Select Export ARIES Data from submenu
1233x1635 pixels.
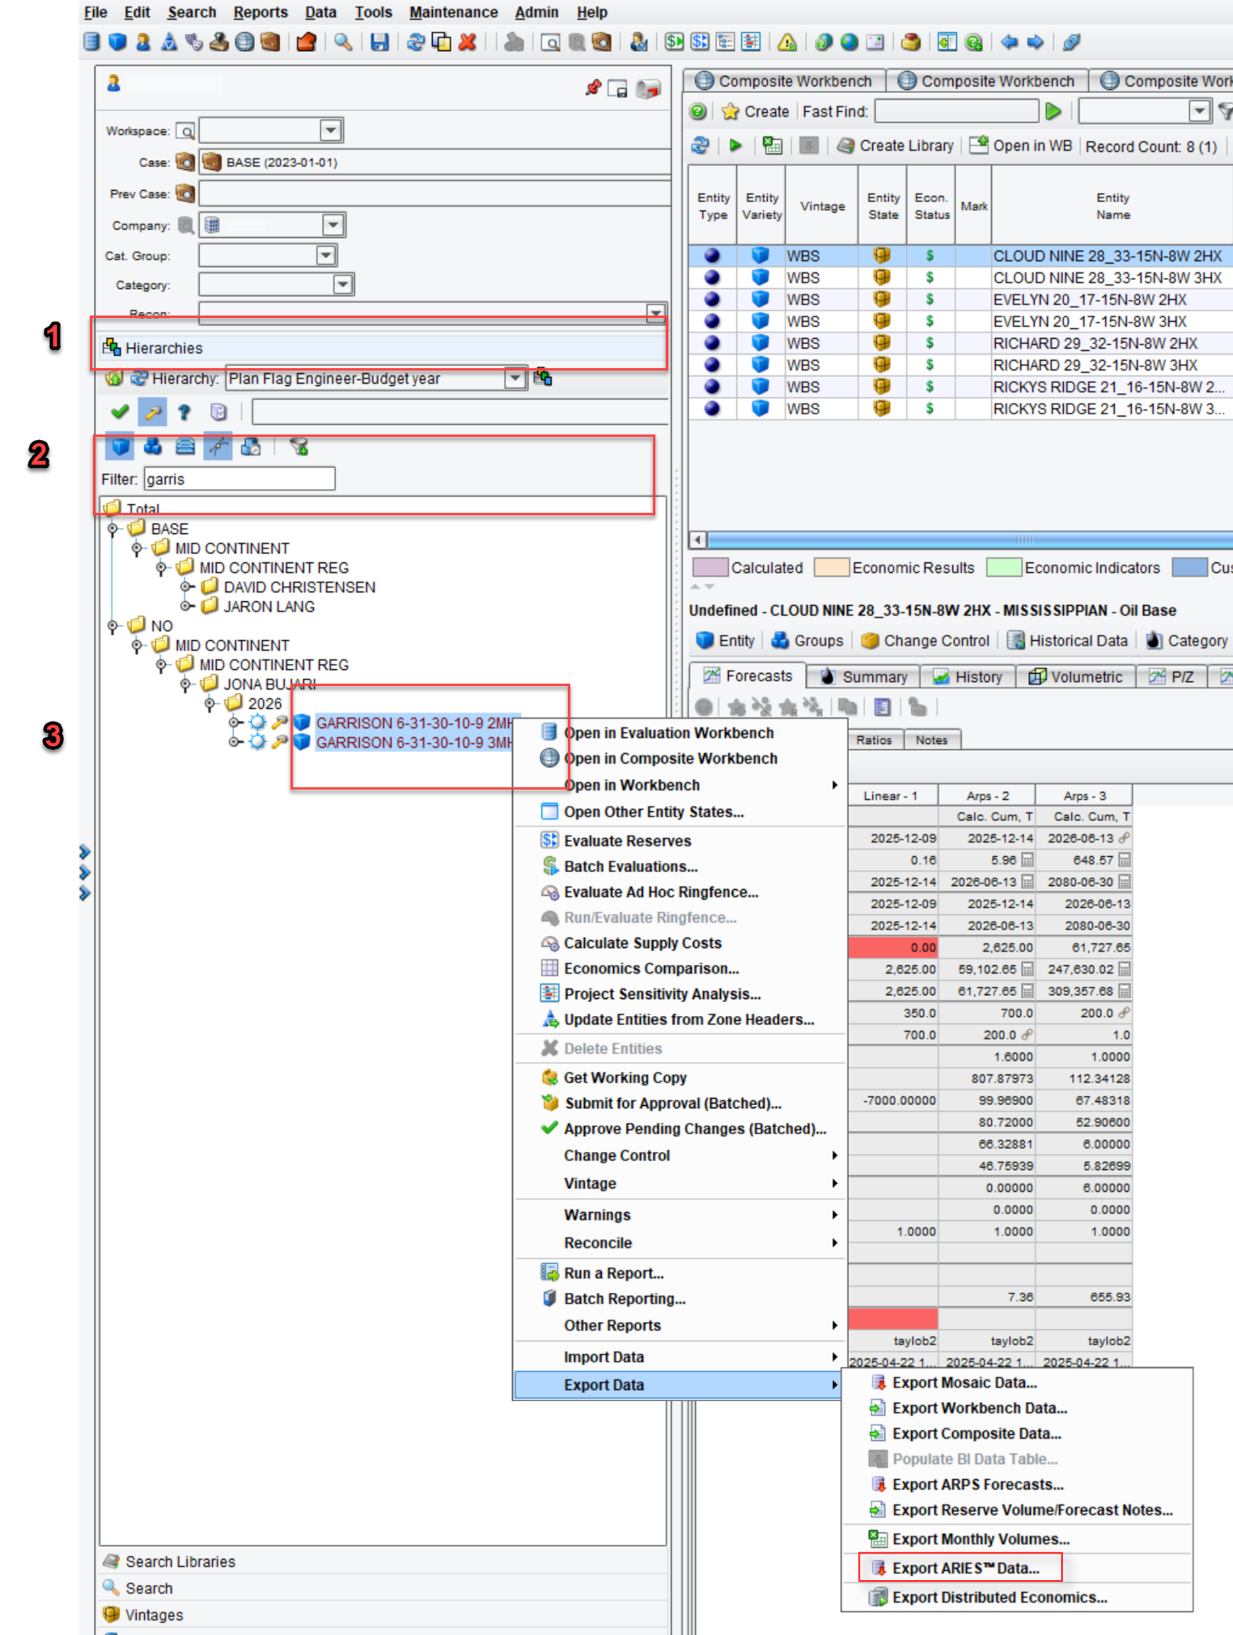coord(965,1568)
